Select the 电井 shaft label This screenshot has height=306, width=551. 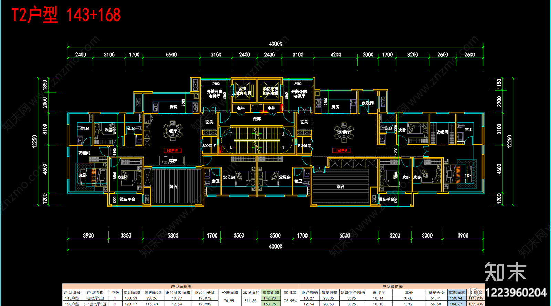[240, 108]
